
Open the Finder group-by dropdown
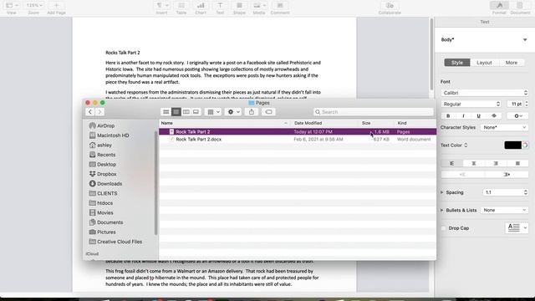point(214,112)
